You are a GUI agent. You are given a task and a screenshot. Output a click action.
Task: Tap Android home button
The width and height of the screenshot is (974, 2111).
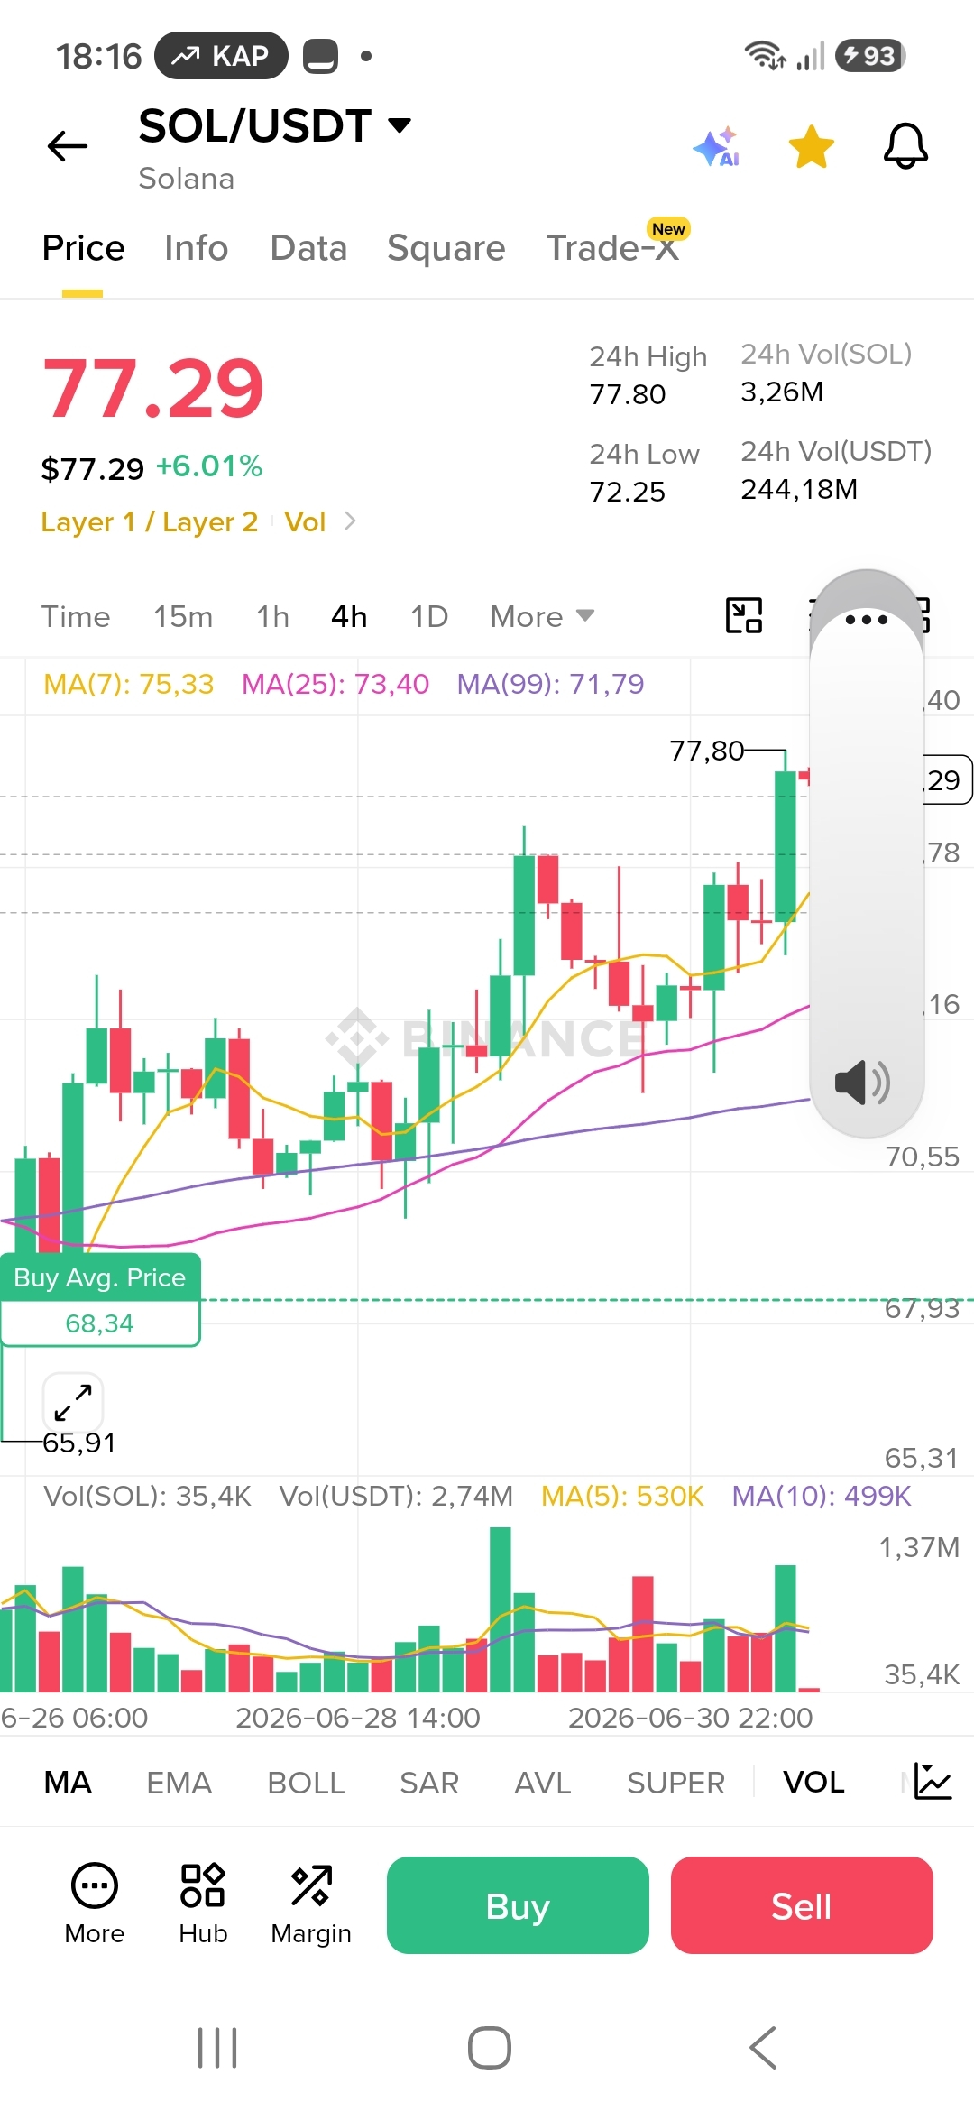pyautogui.click(x=489, y=2047)
